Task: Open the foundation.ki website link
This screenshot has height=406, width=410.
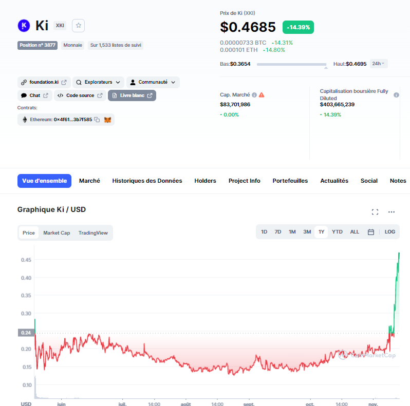Action: [x=44, y=82]
